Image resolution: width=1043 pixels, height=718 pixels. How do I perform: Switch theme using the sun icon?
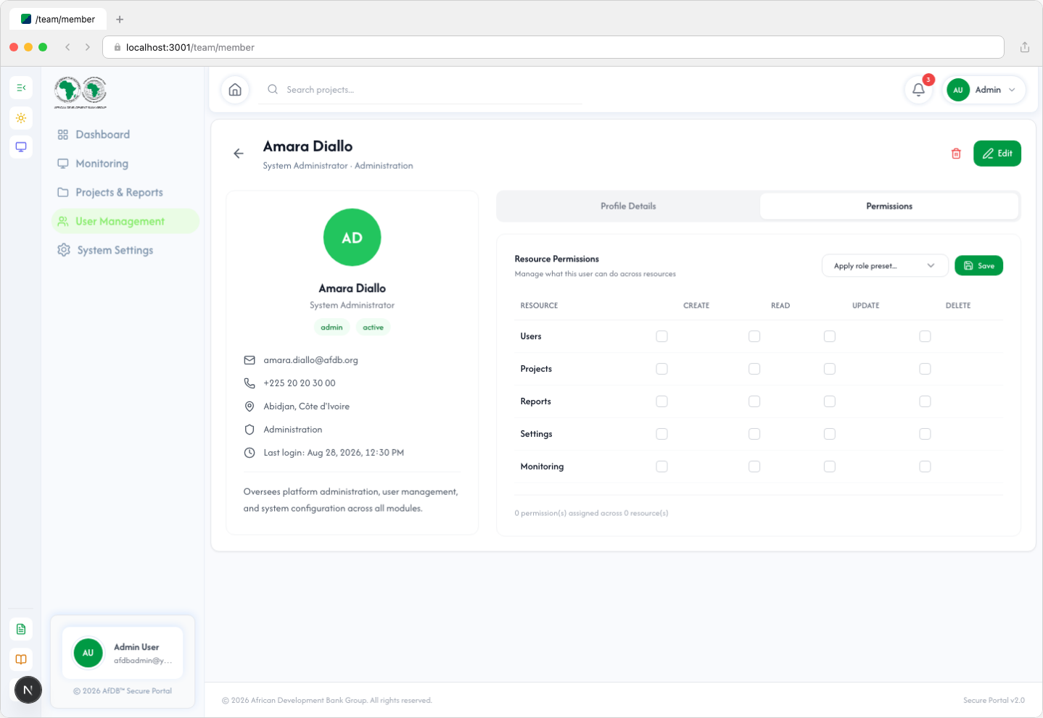pos(21,117)
